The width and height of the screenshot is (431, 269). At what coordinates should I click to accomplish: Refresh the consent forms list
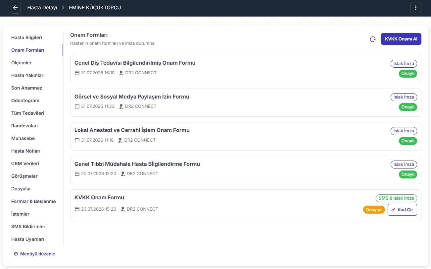tap(373, 39)
